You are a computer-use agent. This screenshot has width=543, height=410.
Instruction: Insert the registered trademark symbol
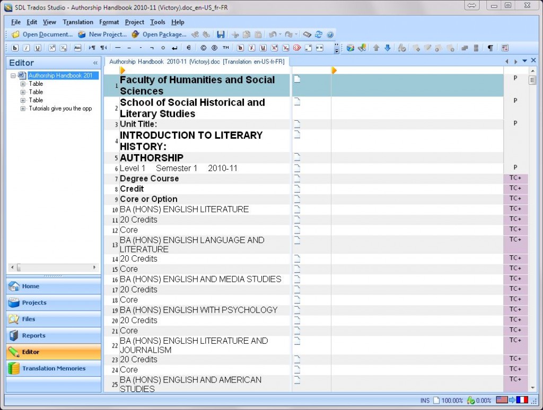215,48
